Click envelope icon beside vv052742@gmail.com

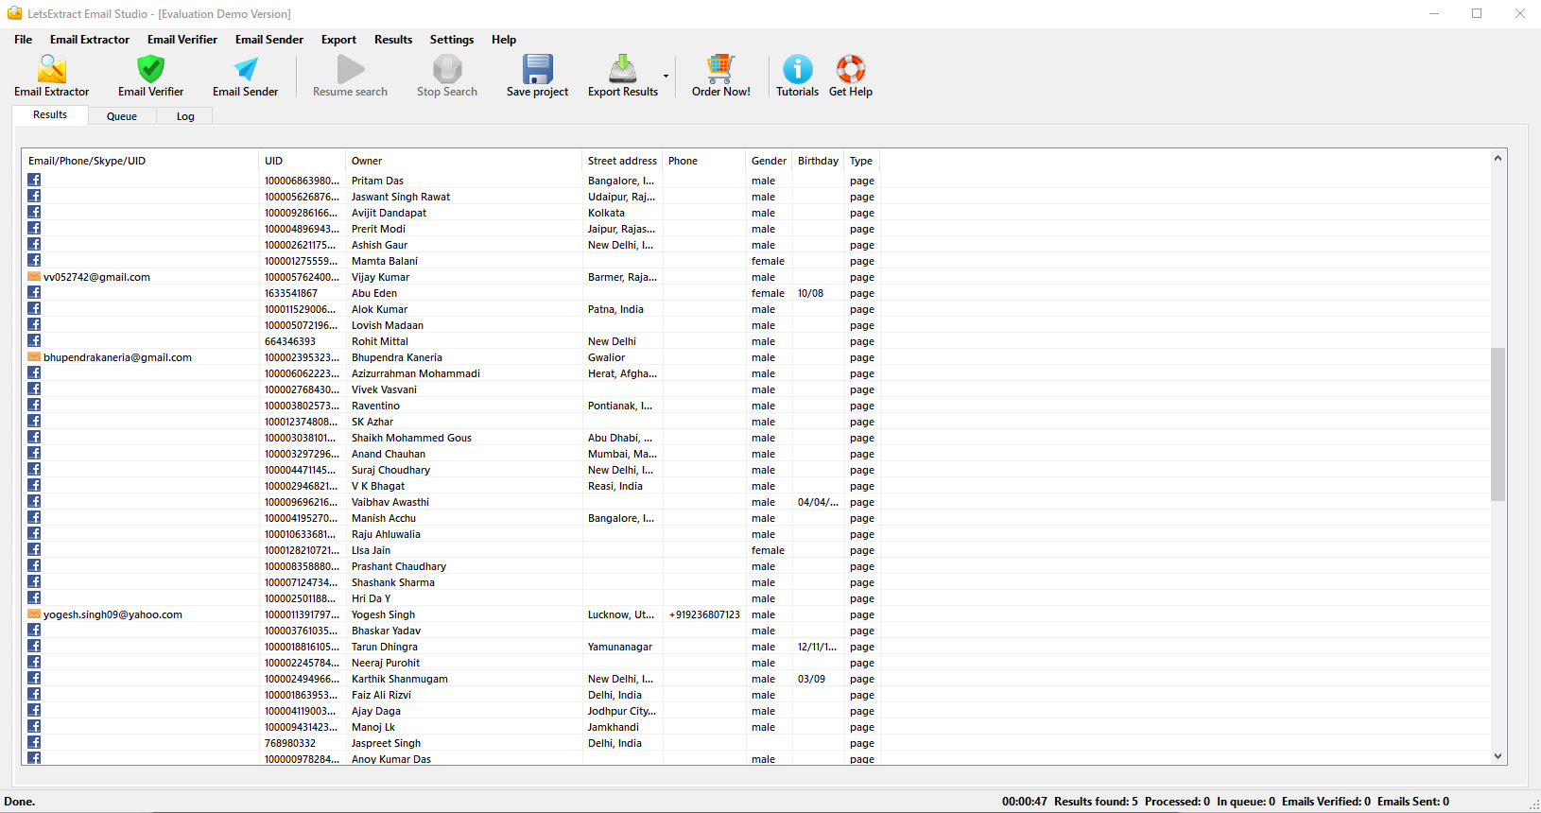pos(34,277)
